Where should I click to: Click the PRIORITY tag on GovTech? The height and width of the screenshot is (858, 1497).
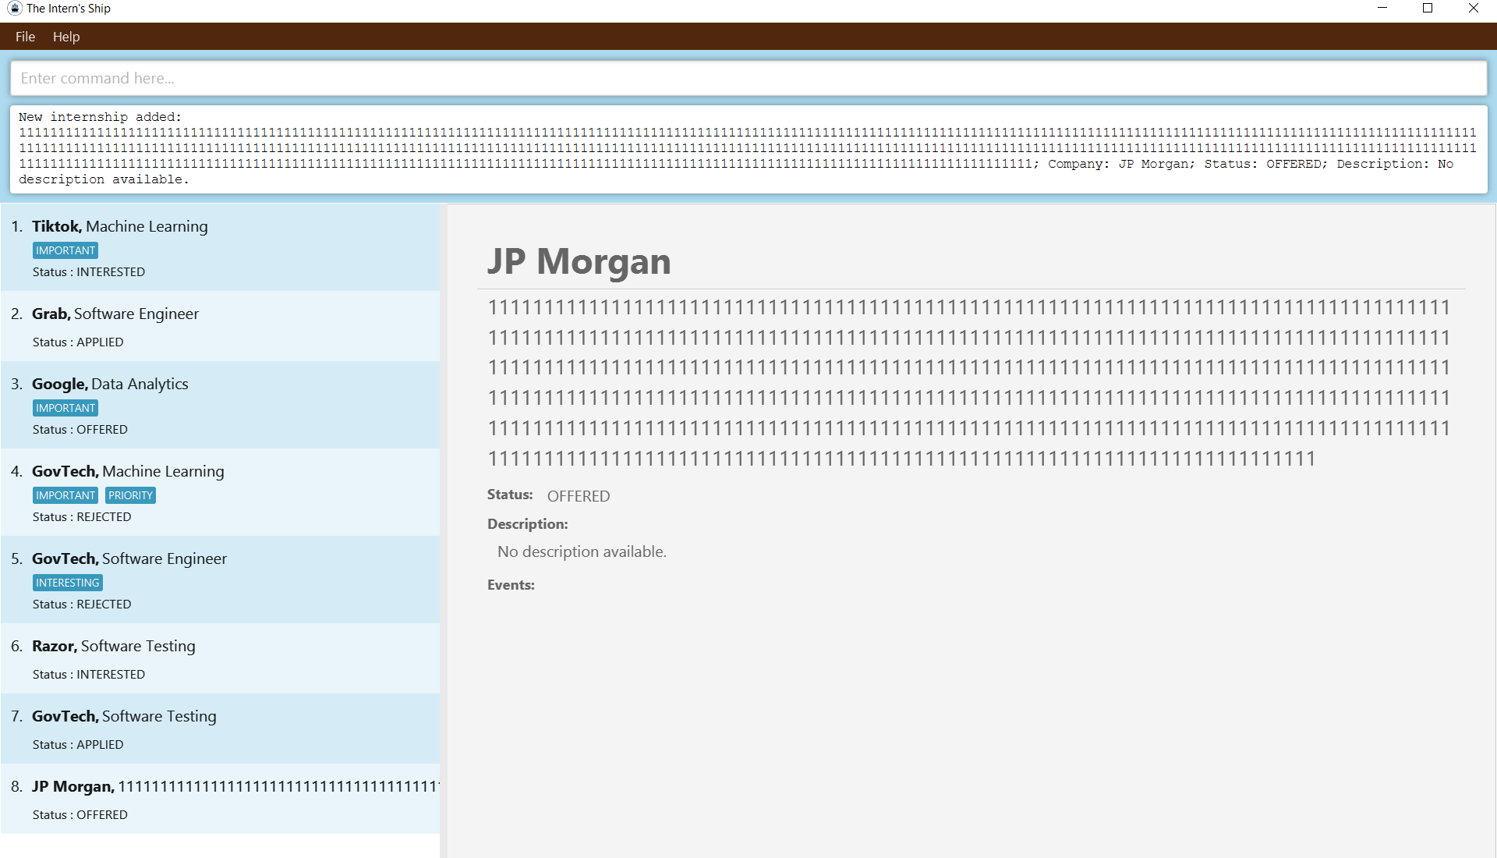click(x=130, y=495)
